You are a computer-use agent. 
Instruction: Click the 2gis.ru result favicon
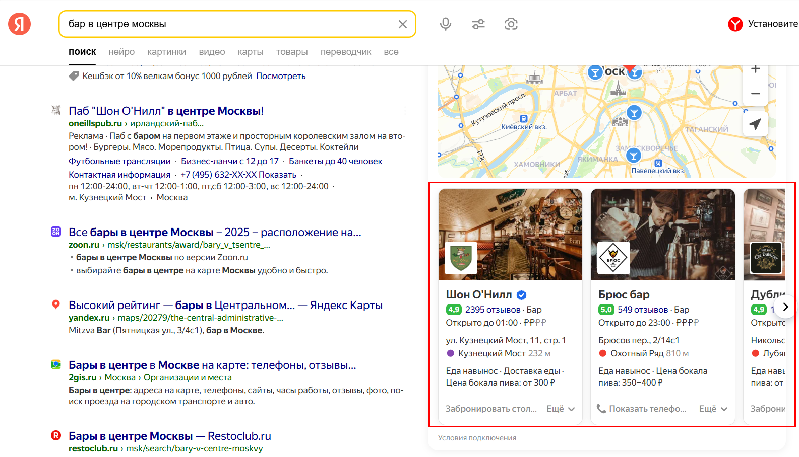tap(56, 364)
